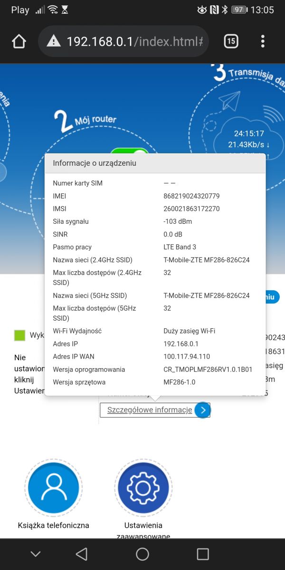
Task: Open the tab switcher showing 15 tabs
Action: [231, 41]
